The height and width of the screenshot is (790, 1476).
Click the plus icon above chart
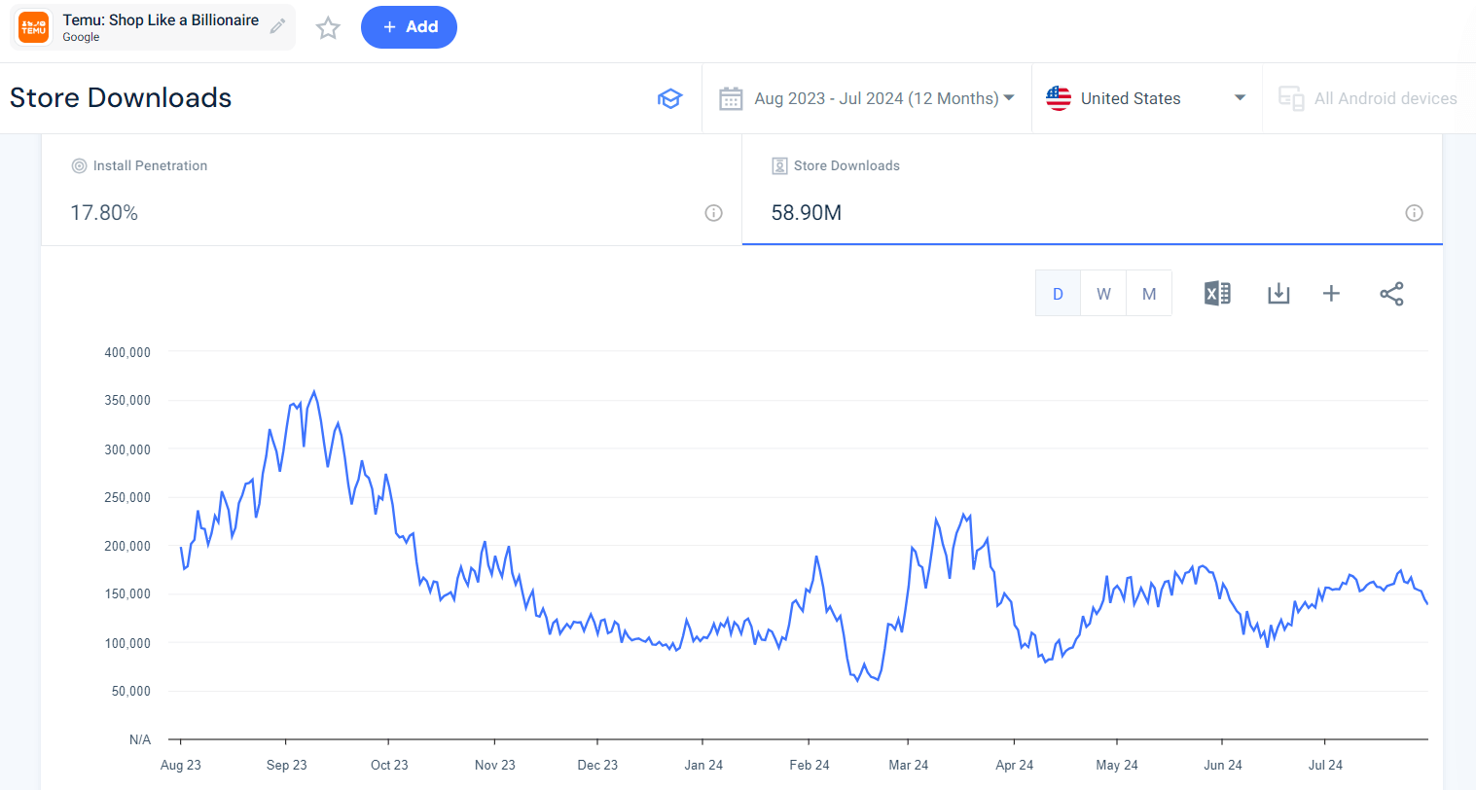(1331, 294)
